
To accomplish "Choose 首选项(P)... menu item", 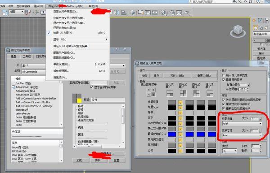I will coord(78,78).
